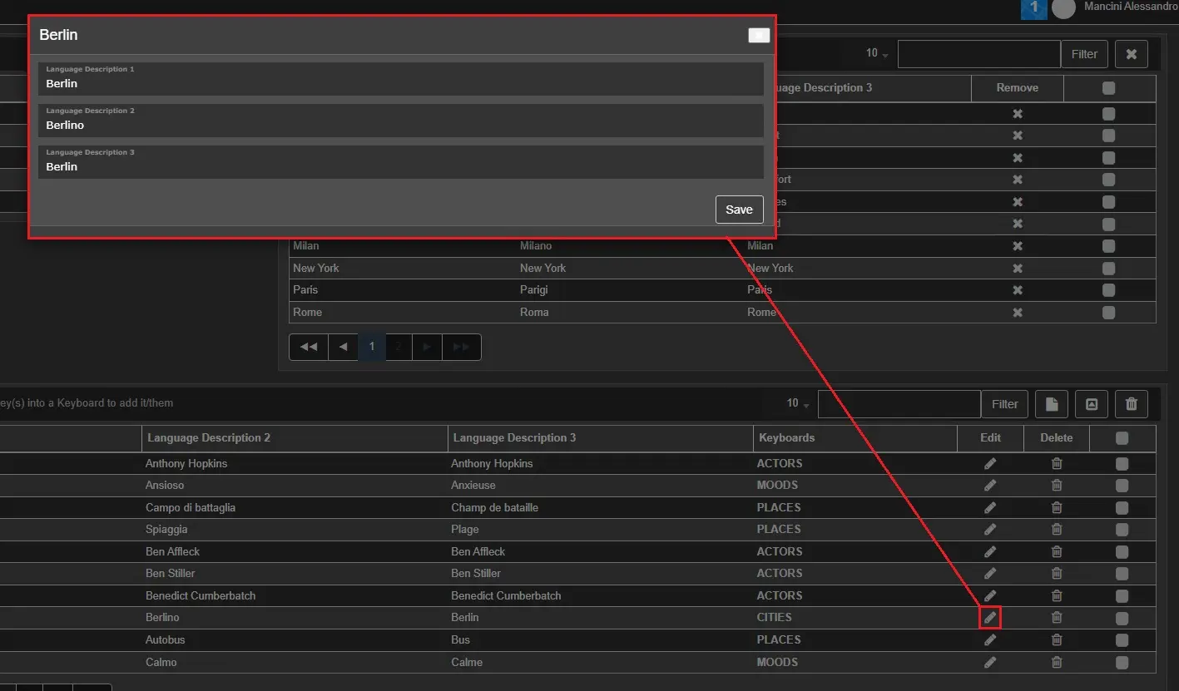1179x691 pixels.
Task: Save the Berlin language descriptions
Action: point(739,210)
